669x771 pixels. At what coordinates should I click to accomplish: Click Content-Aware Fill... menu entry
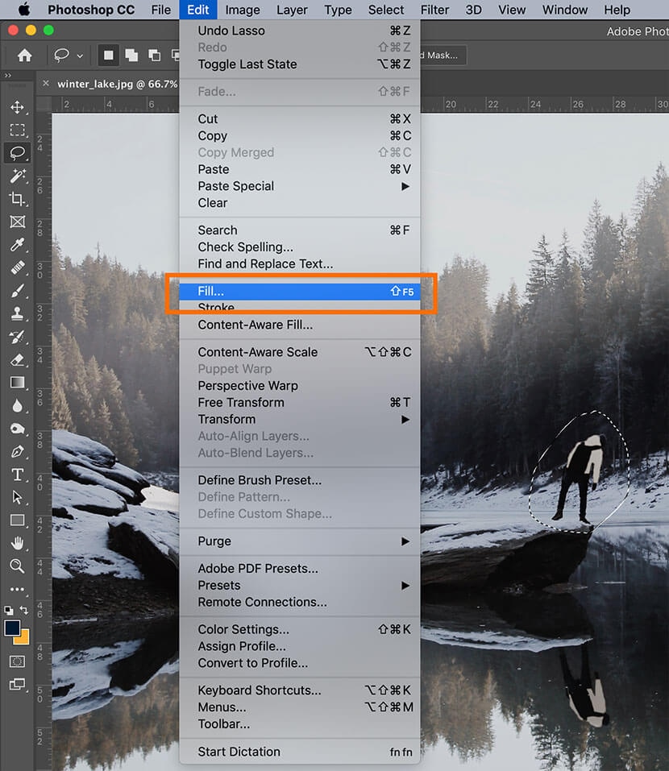coord(256,325)
